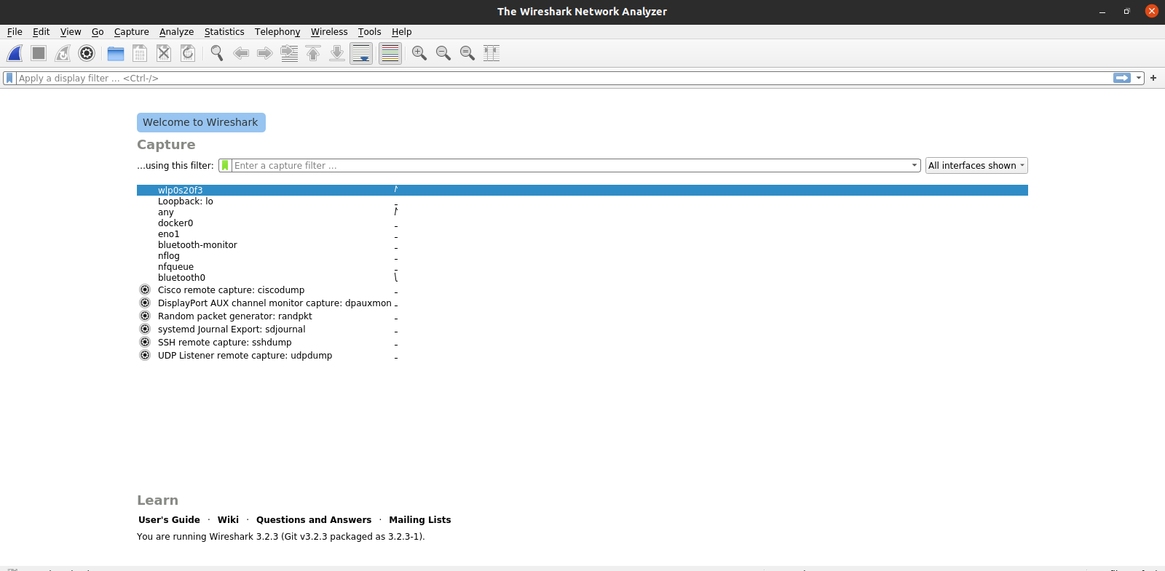
Task: Go back in packet history arrow
Action: [x=241, y=53]
